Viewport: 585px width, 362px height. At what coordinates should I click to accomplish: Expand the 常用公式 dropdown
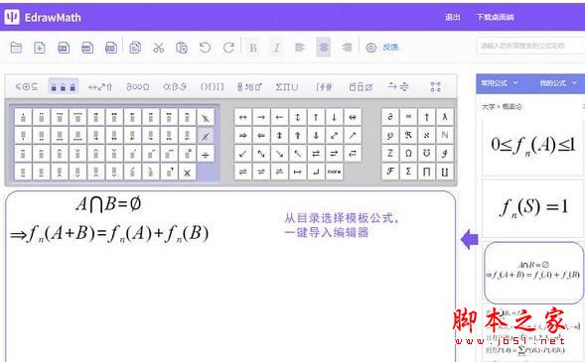pyautogui.click(x=500, y=83)
